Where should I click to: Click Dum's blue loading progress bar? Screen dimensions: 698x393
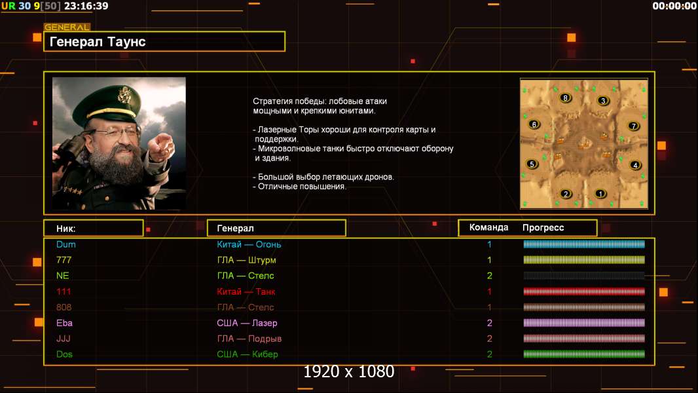tap(583, 244)
